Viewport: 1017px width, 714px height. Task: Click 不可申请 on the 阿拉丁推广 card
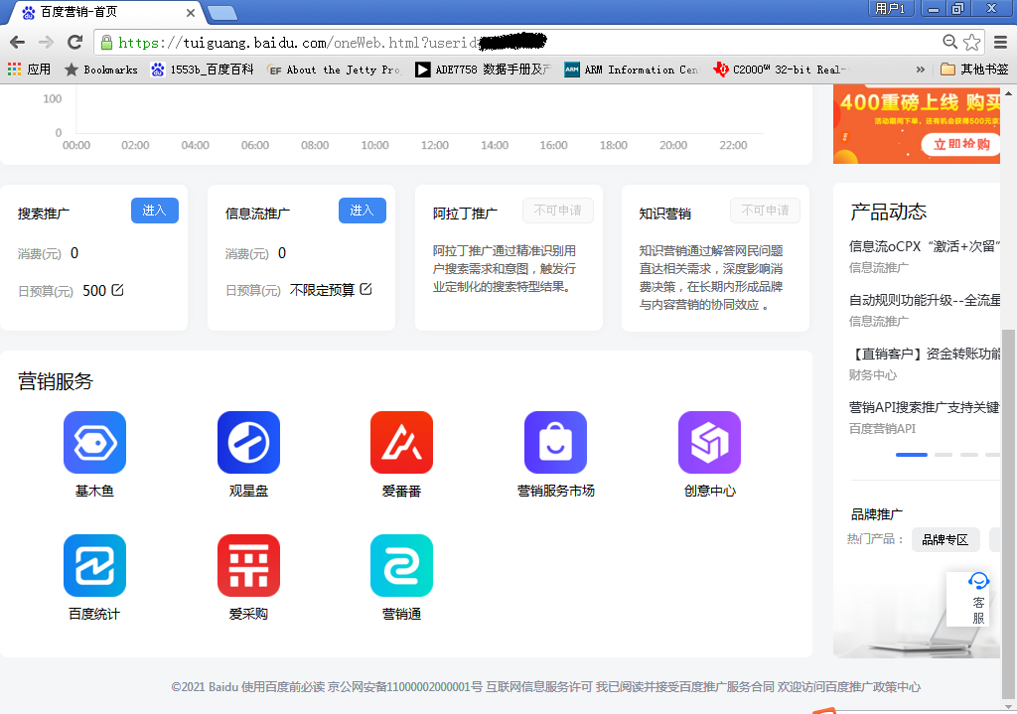click(558, 211)
